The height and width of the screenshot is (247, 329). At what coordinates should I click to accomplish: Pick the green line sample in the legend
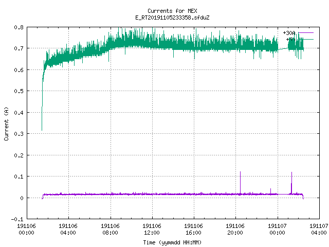click(x=306, y=39)
